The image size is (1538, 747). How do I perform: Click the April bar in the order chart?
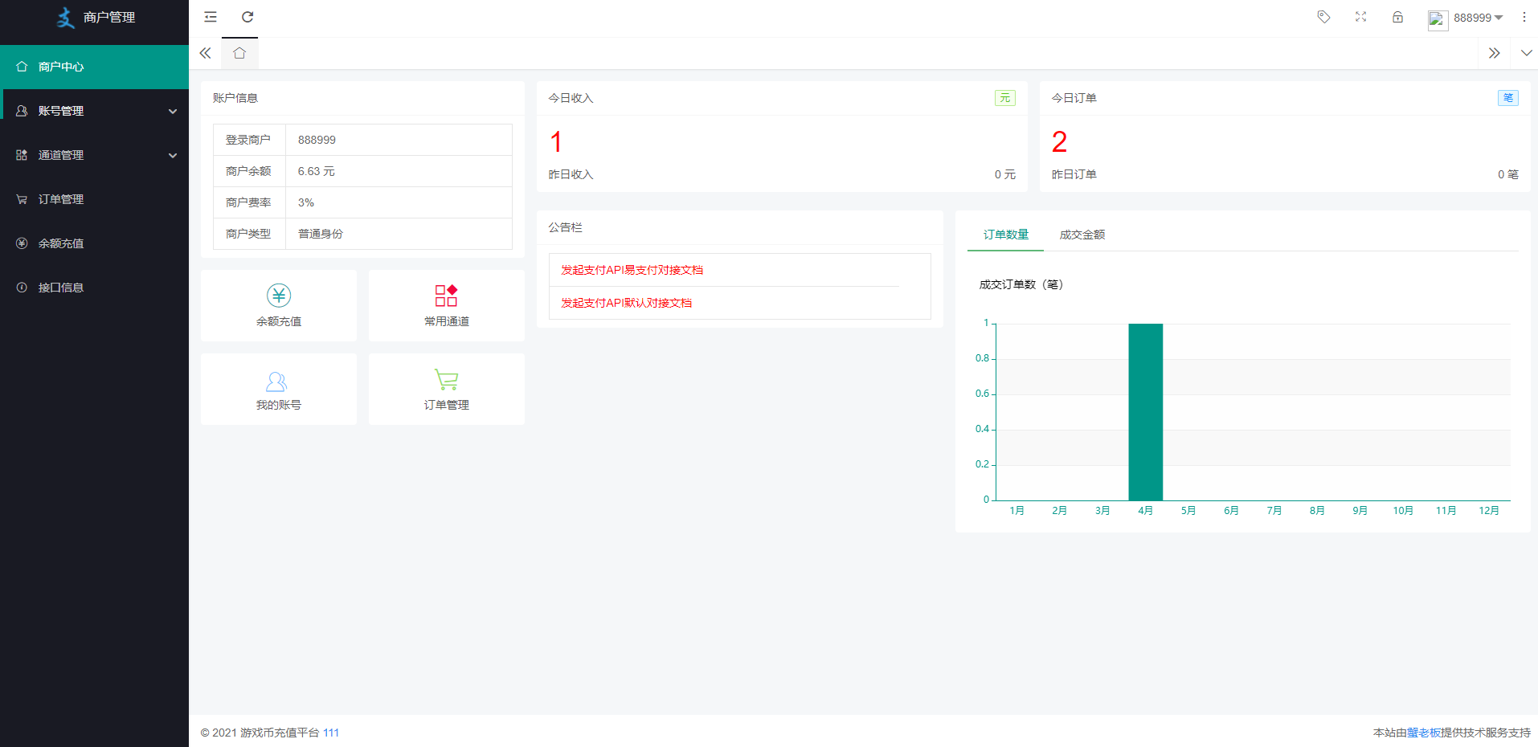point(1145,411)
